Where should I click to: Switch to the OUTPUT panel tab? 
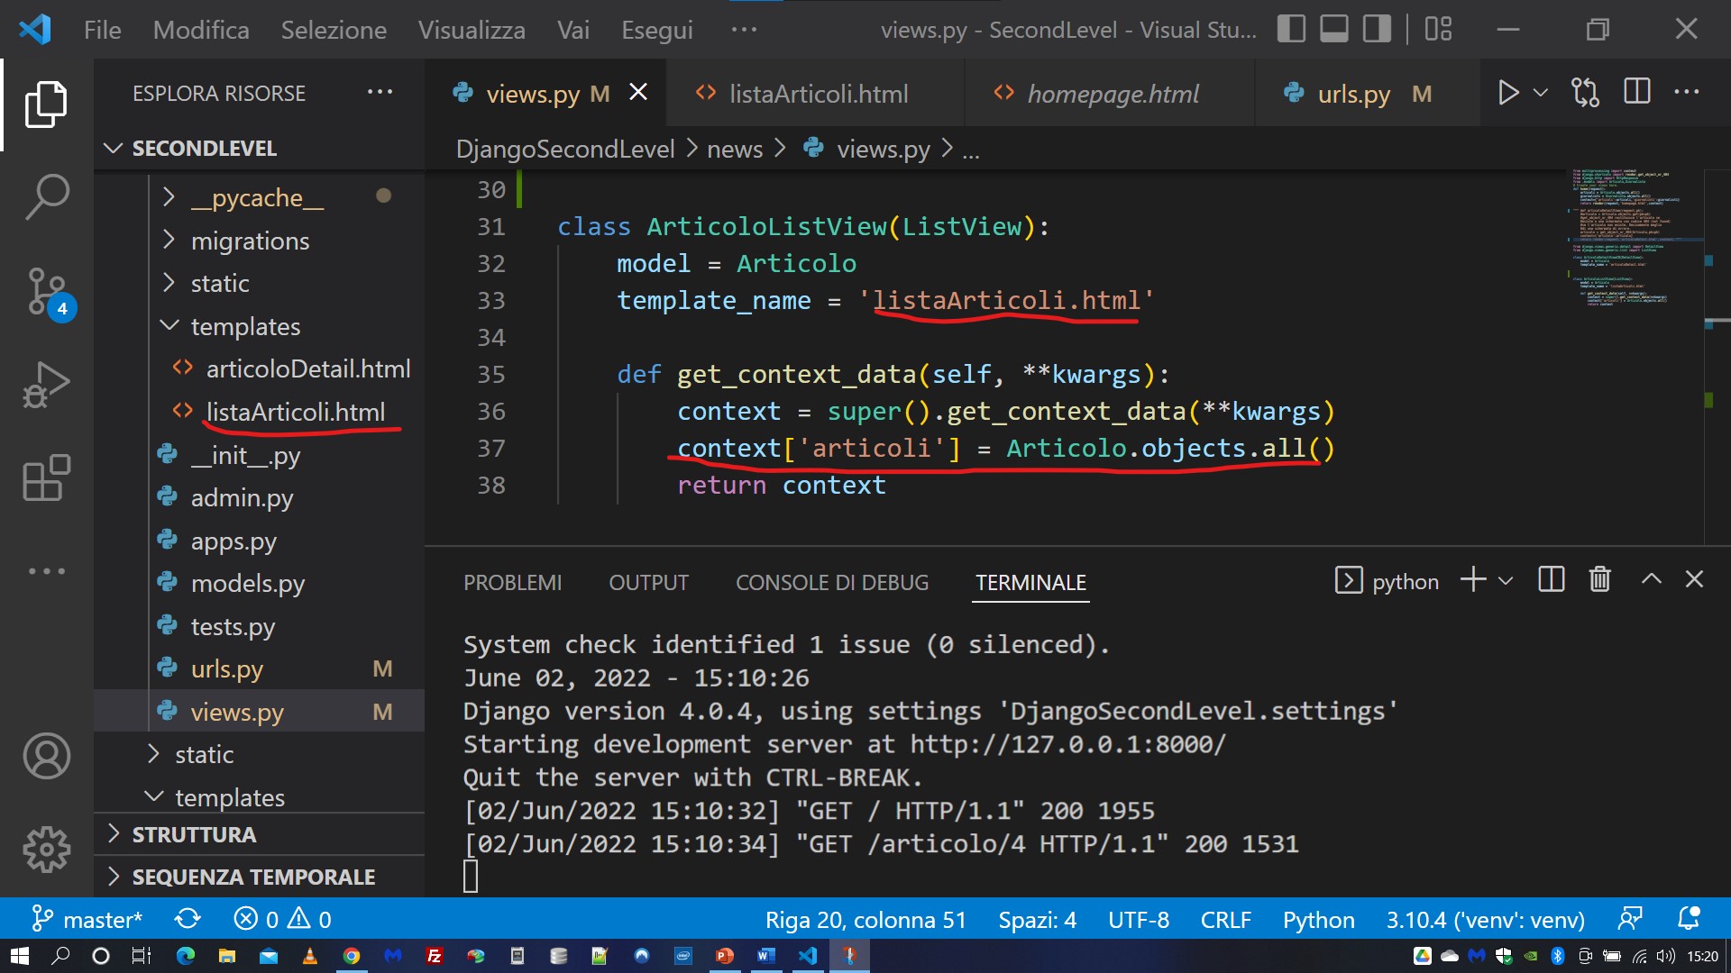coord(648,583)
